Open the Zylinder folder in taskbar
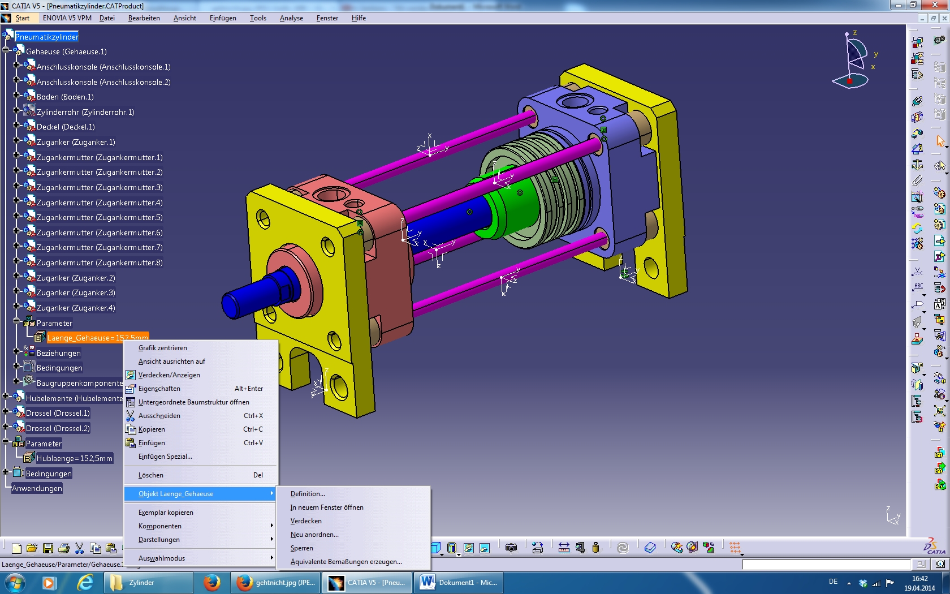950x594 pixels. pos(149,582)
